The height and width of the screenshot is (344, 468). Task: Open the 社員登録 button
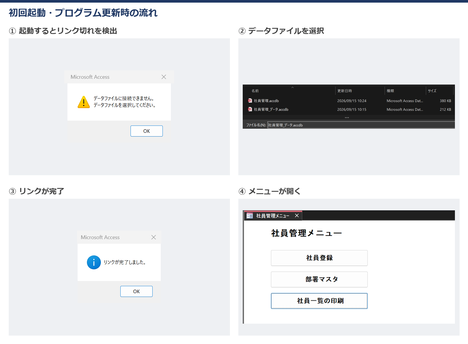(319, 258)
